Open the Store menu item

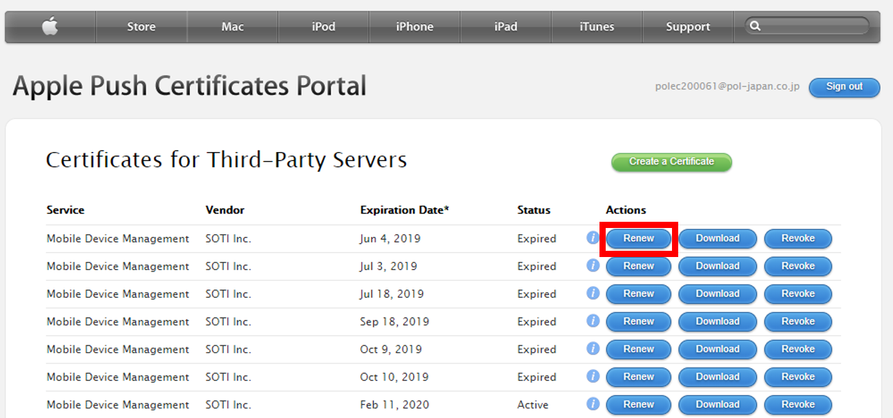[141, 27]
